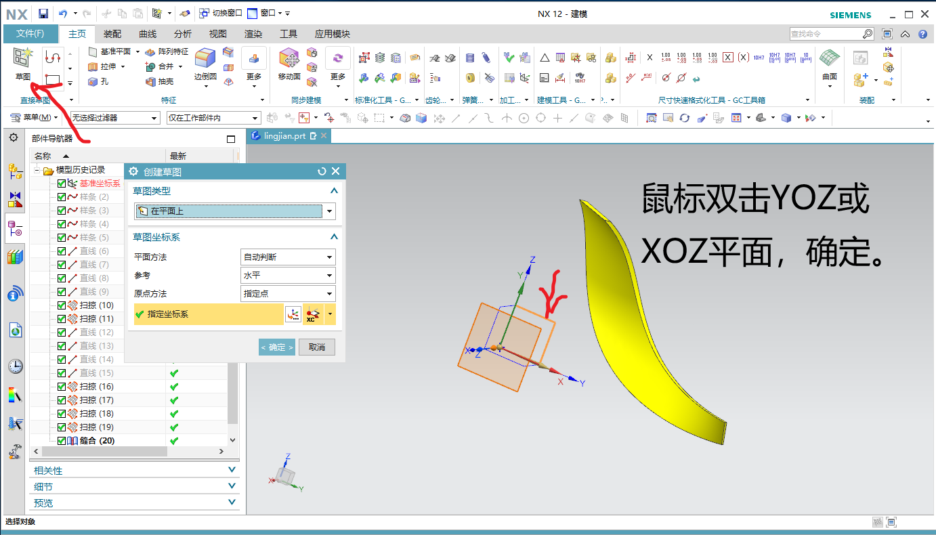Open the resource bar options gear

point(13,137)
